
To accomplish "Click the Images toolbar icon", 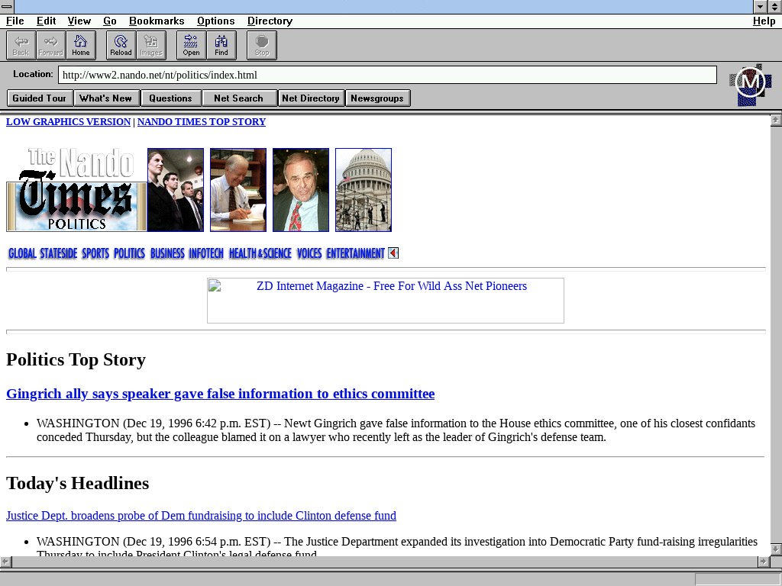I will coord(151,45).
